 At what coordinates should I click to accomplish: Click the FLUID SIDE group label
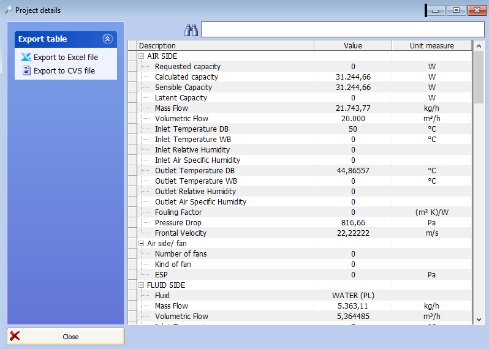pos(166,285)
